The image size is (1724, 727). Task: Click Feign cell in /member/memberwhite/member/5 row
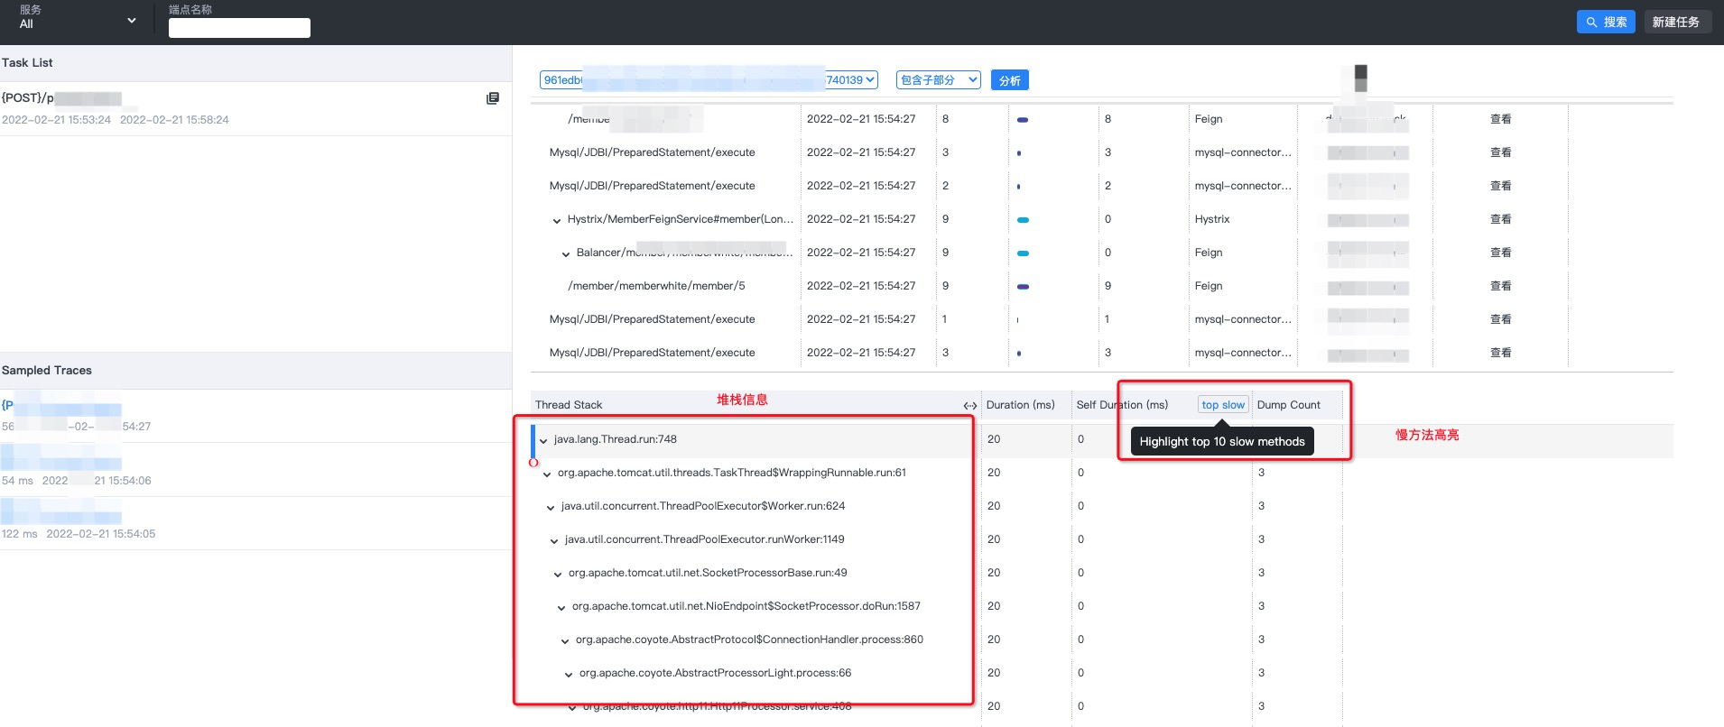[x=1208, y=286]
